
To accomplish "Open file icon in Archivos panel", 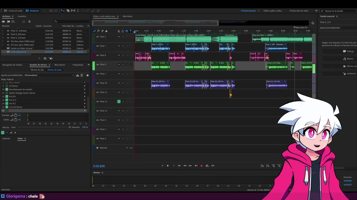I will pyautogui.click(x=4, y=21).
